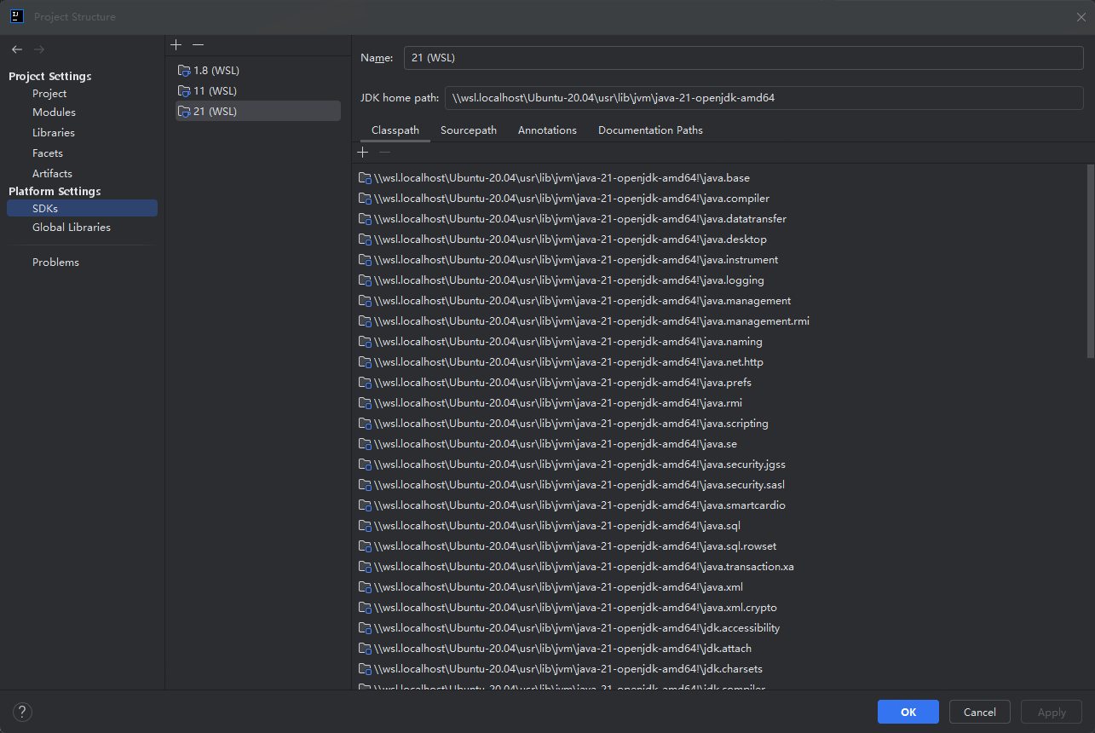1095x733 pixels.
Task: Apply changes without closing the dialog
Action: click(x=1051, y=712)
